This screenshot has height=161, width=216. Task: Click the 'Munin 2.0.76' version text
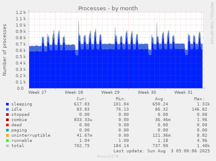click(108, 156)
